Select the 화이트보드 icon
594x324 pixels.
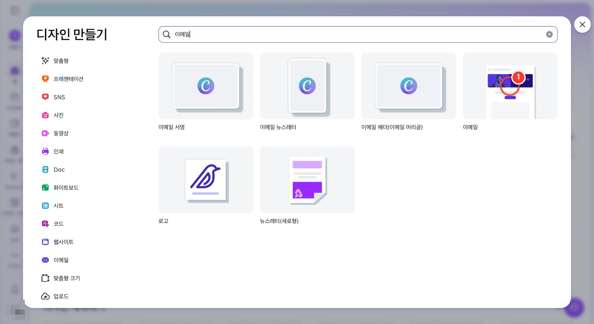pyautogui.click(x=45, y=188)
